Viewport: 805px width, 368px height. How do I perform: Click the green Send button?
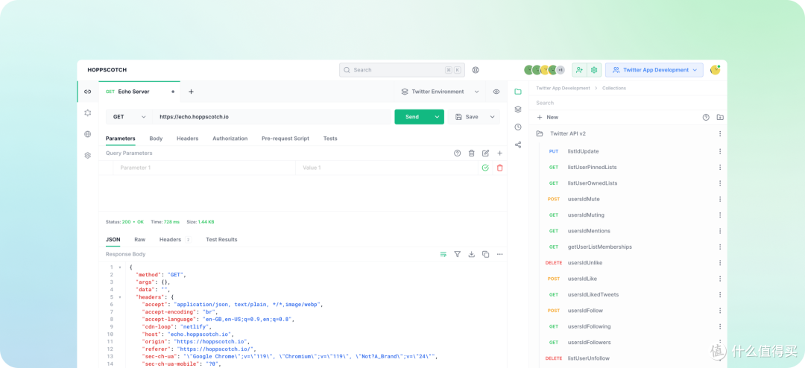[x=412, y=117]
